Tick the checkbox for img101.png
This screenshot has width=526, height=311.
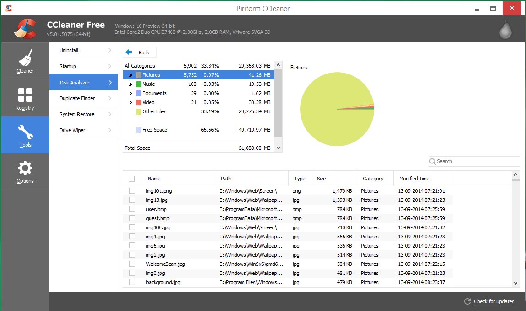(x=132, y=191)
